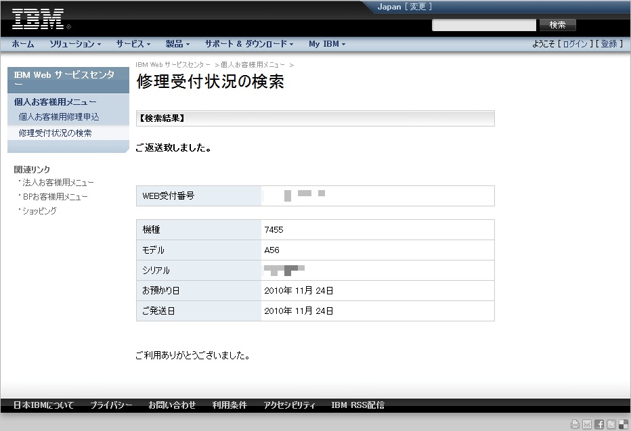
Task: Open IBM RSS配信 footer link
Action: point(357,405)
